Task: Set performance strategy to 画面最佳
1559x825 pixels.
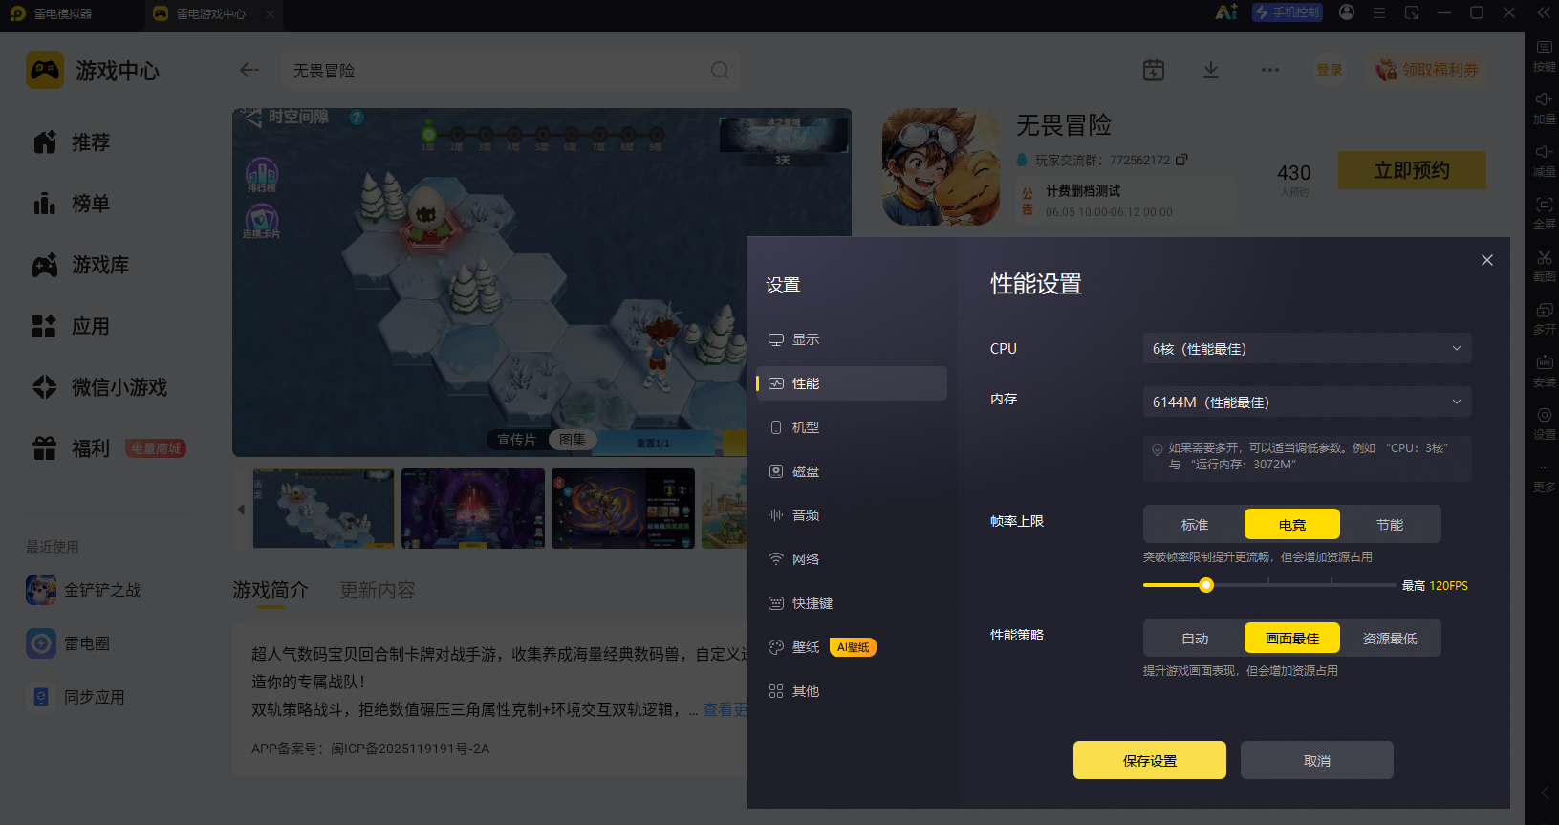Action: point(1292,639)
